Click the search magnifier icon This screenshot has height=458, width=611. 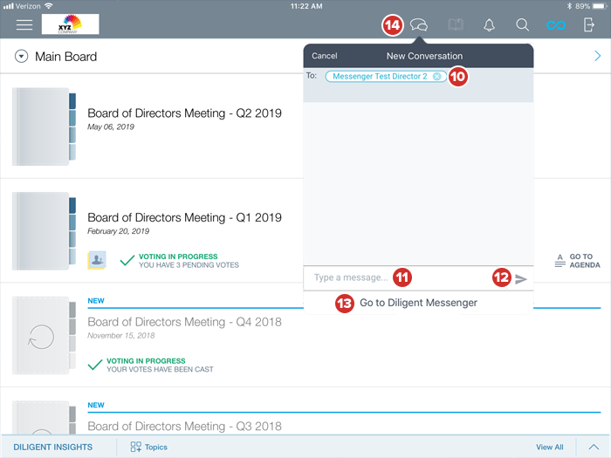tap(522, 25)
